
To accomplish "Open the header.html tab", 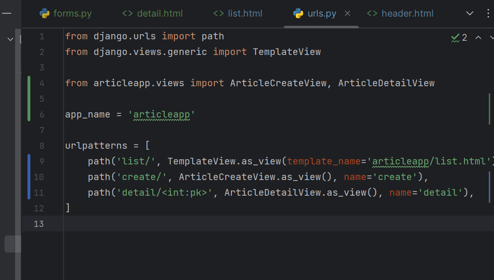I will [400, 14].
